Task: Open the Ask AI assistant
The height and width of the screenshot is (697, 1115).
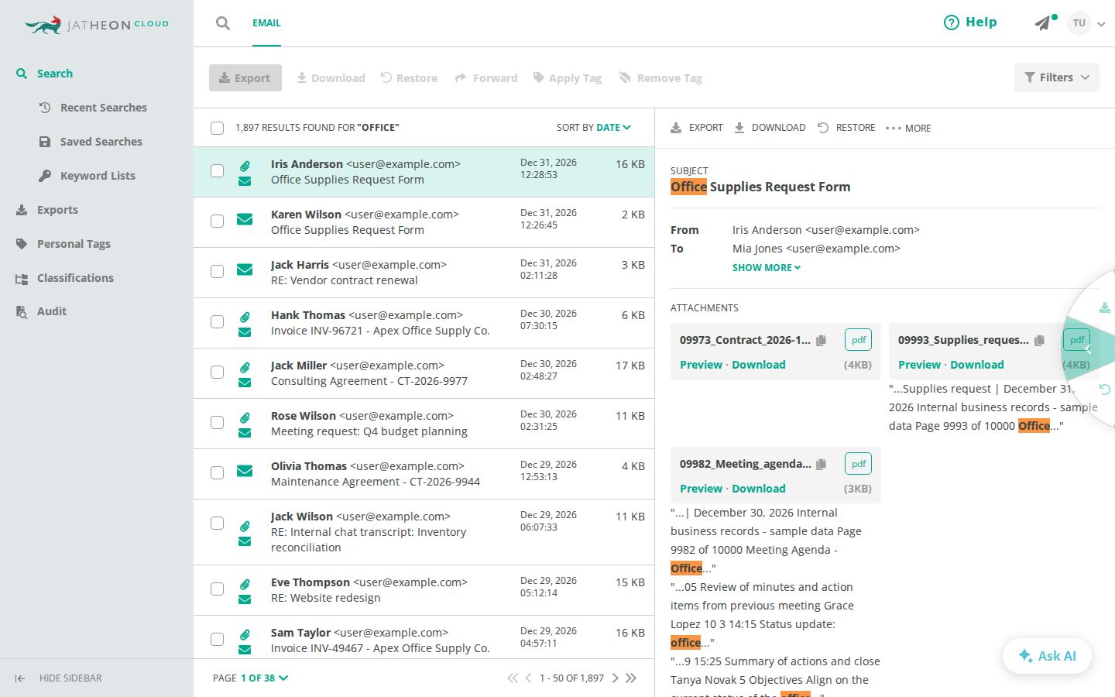Action: point(1047,656)
